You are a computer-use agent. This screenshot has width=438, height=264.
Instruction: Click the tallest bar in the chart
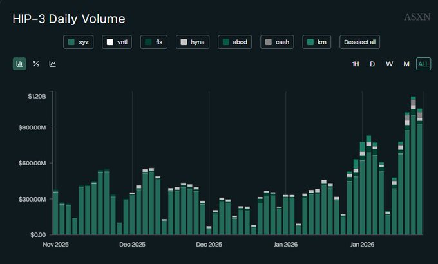coord(414,174)
